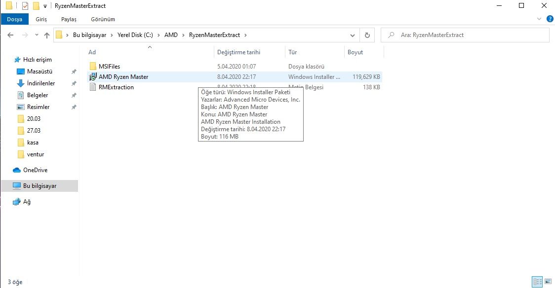Open the kasa folder in sidebar
The image size is (555, 288).
(32, 143)
